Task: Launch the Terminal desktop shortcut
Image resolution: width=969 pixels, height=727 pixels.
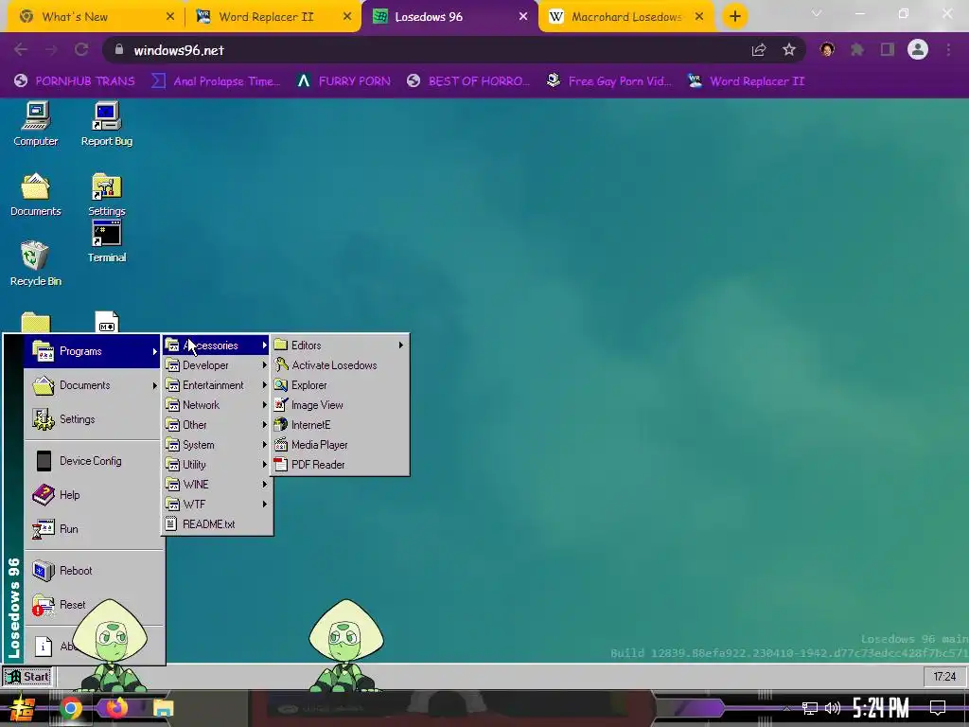Action: tap(106, 241)
